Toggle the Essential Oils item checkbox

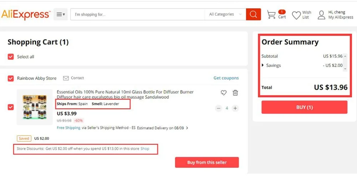click(x=11, y=107)
